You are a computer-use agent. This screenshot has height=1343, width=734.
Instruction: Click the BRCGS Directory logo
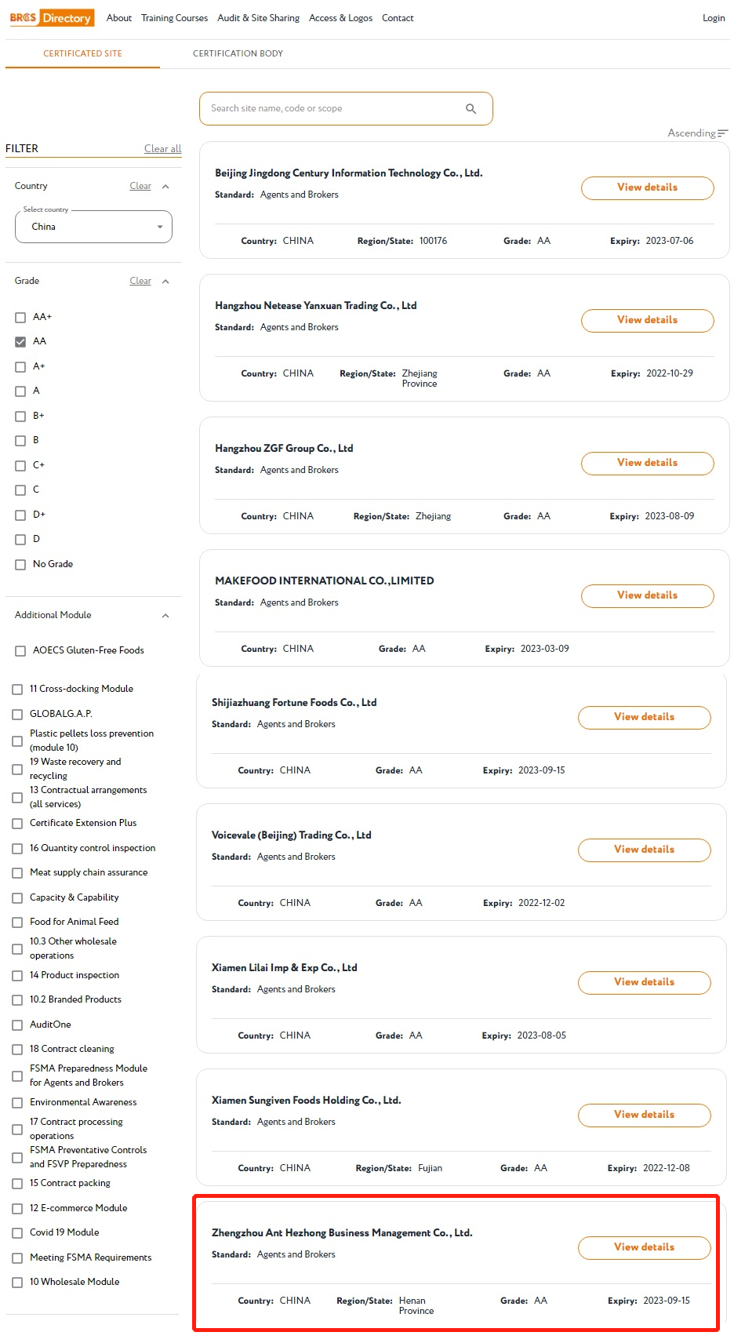[50, 17]
